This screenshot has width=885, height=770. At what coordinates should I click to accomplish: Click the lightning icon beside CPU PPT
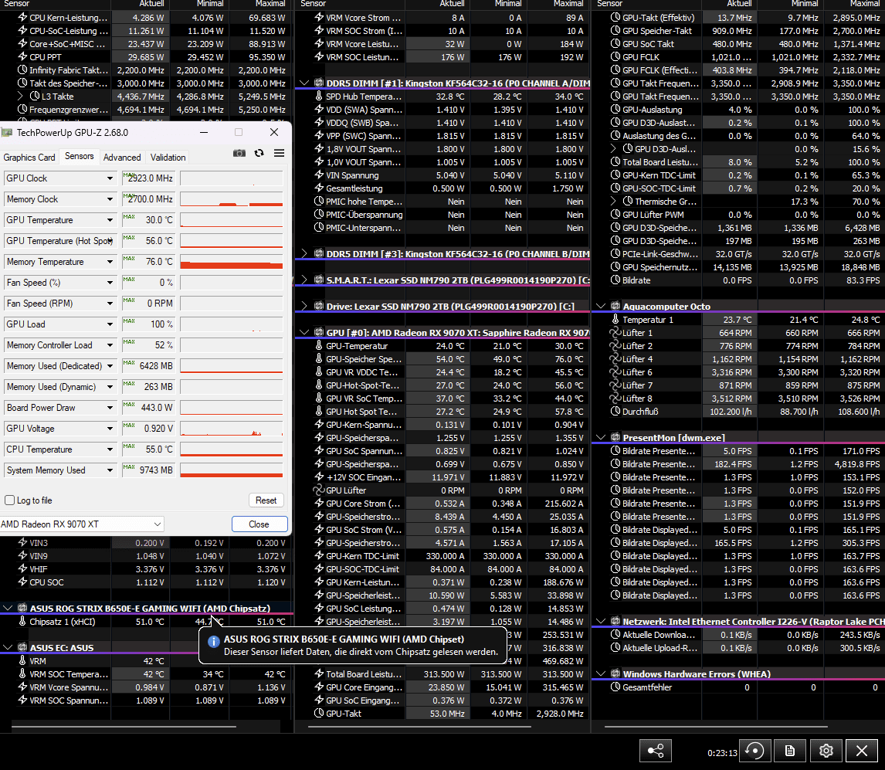tap(22, 56)
